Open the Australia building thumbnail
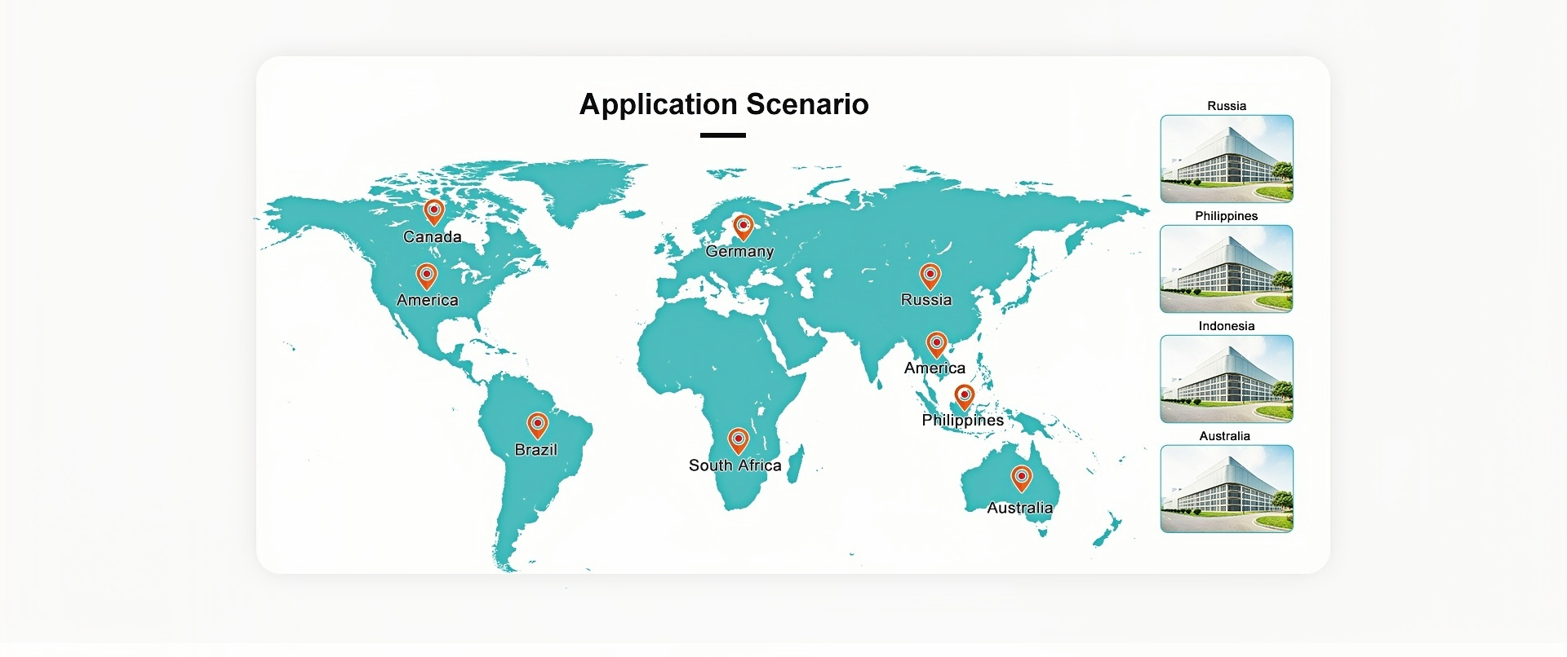Viewport: 1567px width, 657px height. [1227, 489]
